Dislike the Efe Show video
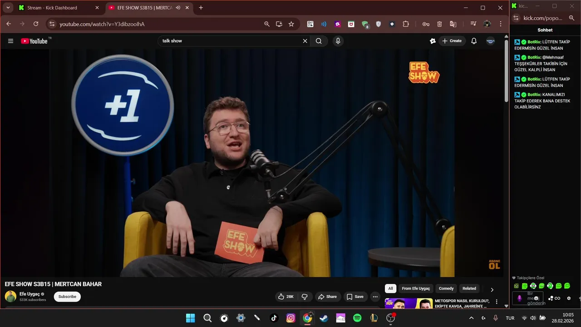 pos(305,297)
